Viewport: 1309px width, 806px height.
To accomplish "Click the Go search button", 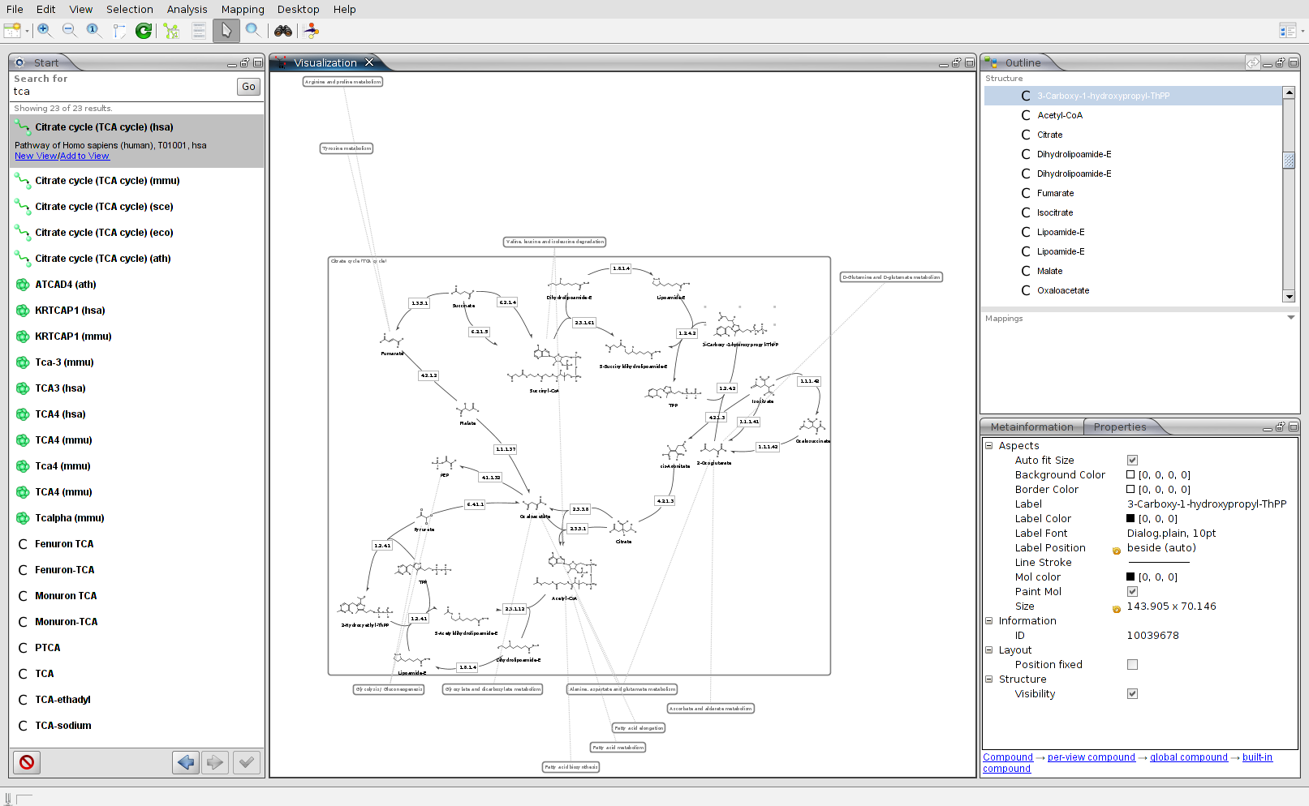I will (248, 87).
